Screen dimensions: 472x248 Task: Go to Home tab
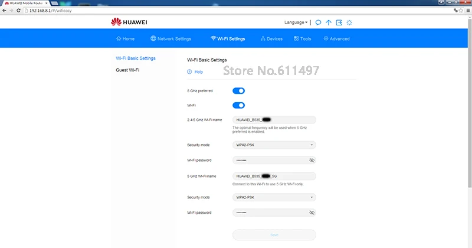coord(125,38)
